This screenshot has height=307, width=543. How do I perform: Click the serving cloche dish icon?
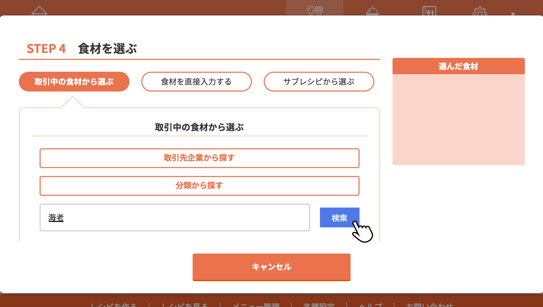coord(372,11)
